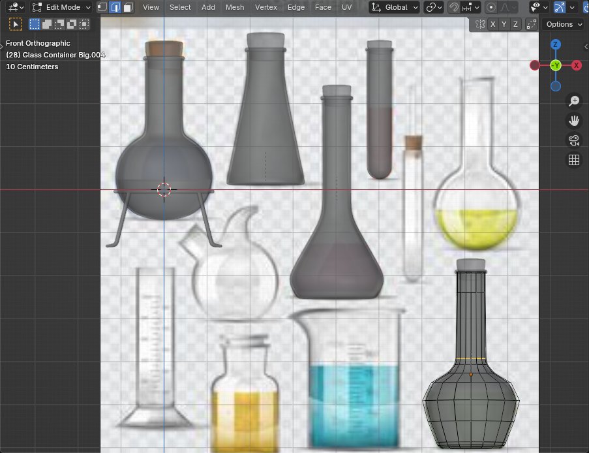The image size is (589, 453).
Task: Click the grid icon below the camera icon
Action: [x=573, y=159]
